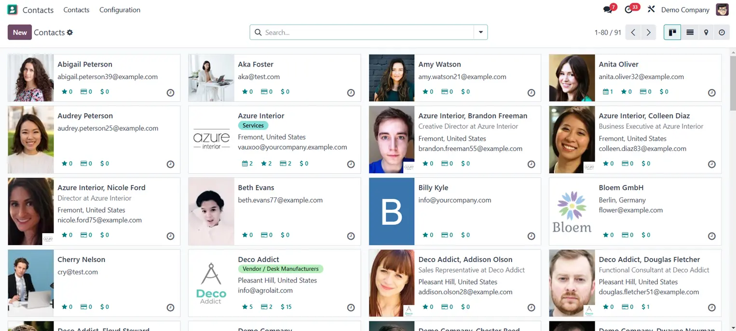Open the Configuration menu
Screen dimensions: 736x331
point(120,10)
